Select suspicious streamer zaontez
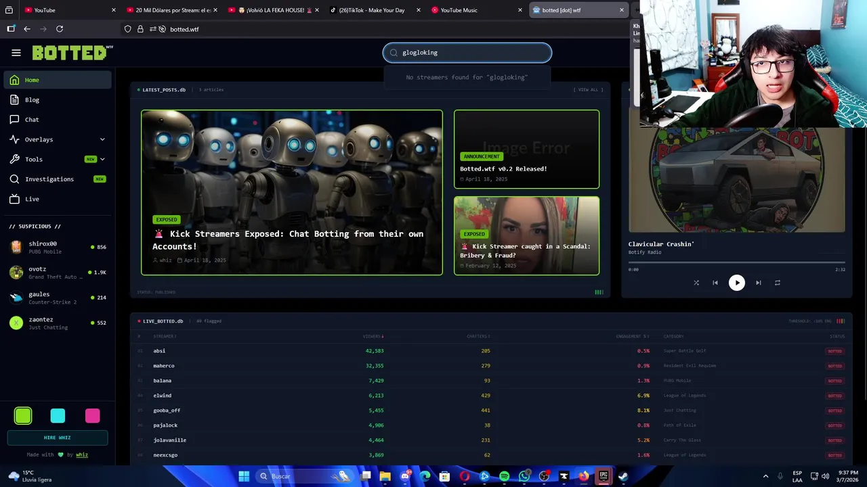The height and width of the screenshot is (487, 867). pos(58,323)
